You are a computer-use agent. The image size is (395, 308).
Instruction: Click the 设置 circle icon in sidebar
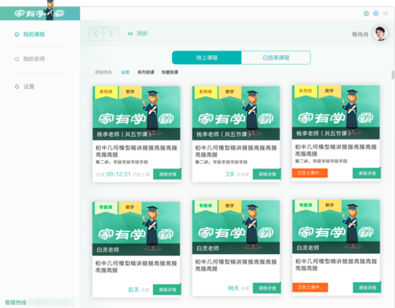(17, 86)
